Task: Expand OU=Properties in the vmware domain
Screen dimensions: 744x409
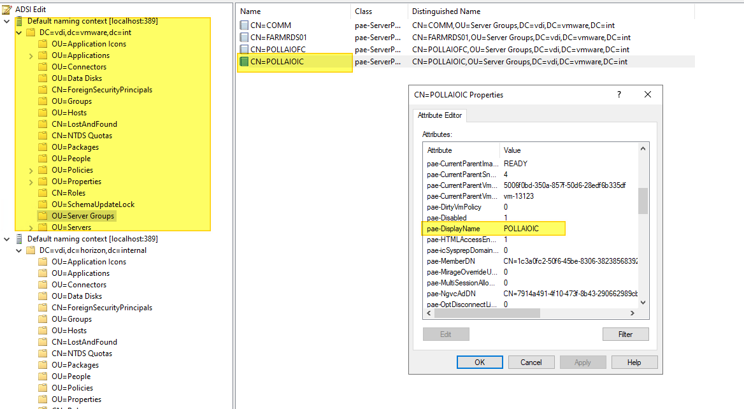Action: pos(31,182)
